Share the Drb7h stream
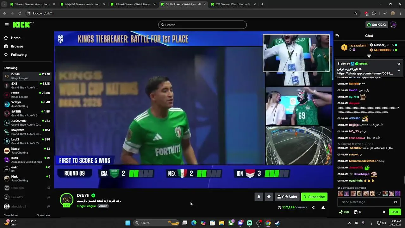Viewport: 405px width, 228px height. (x=313, y=207)
